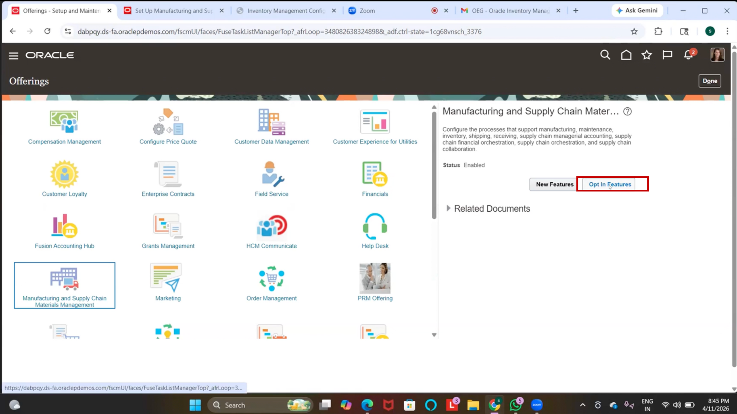This screenshot has height=414, width=737.
Task: Go to Oracle home icon
Action: tap(626, 55)
